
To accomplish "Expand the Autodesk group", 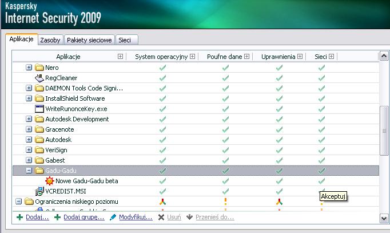I will pos(29,140).
